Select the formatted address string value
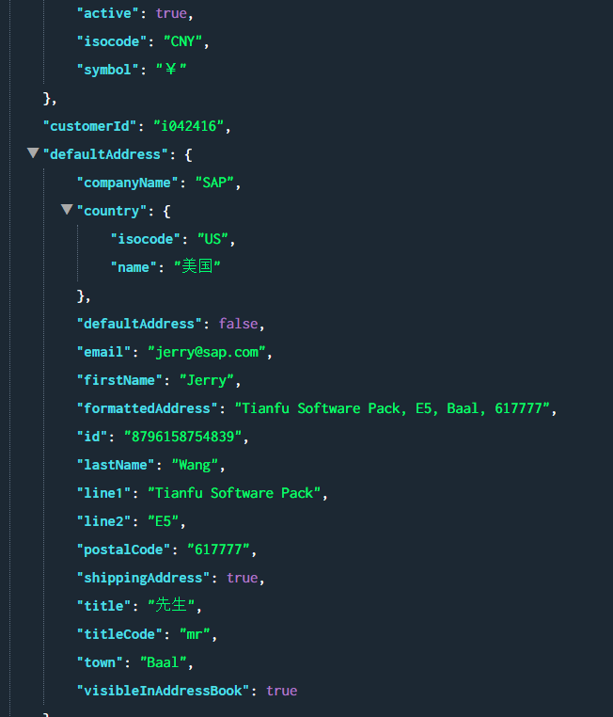Screen dimensions: 613x717 pyautogui.click(x=396, y=408)
